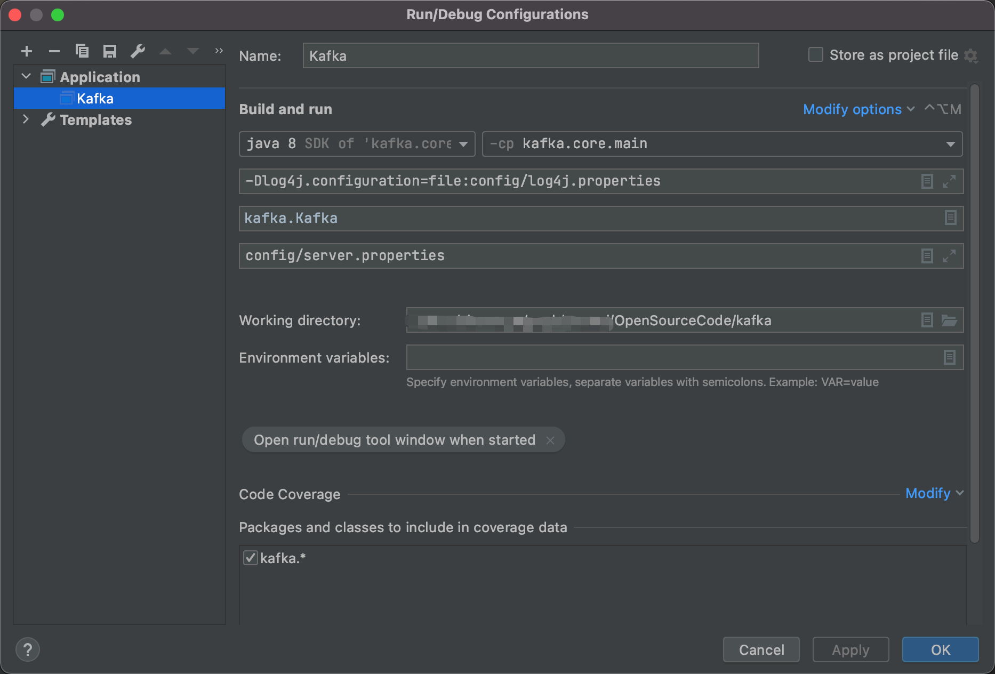995x674 pixels.
Task: Open the java 8 SDK dropdown
Action: tap(357, 144)
